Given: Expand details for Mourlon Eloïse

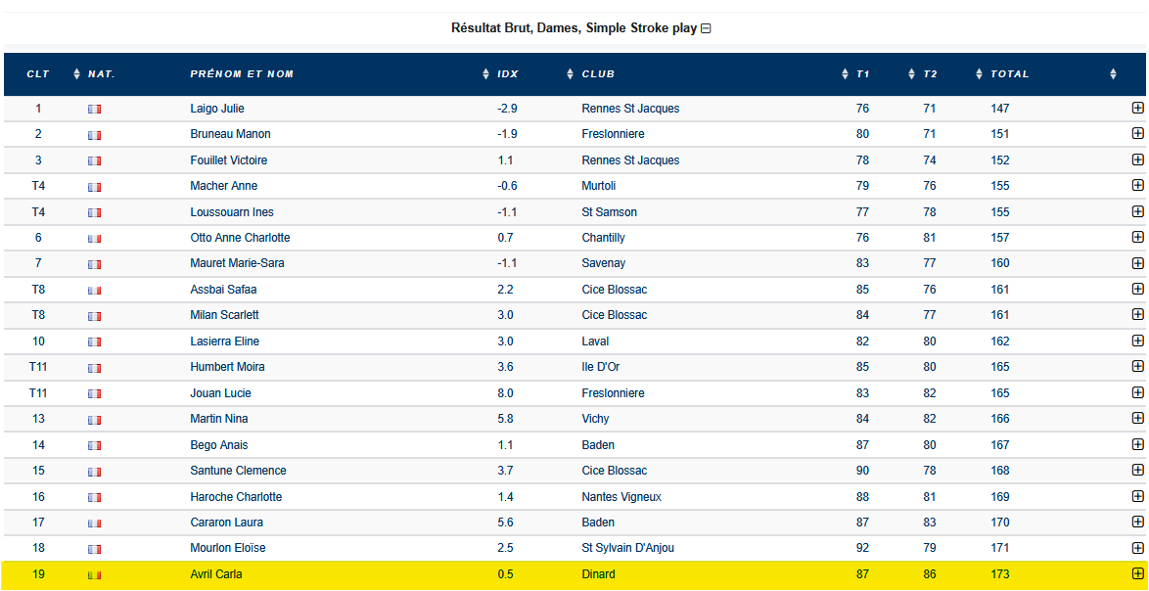Looking at the screenshot, I should pos(1137,548).
